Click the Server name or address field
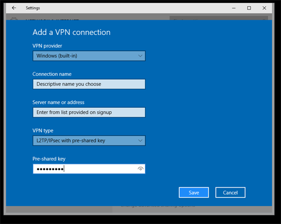 pyautogui.click(x=89, y=112)
